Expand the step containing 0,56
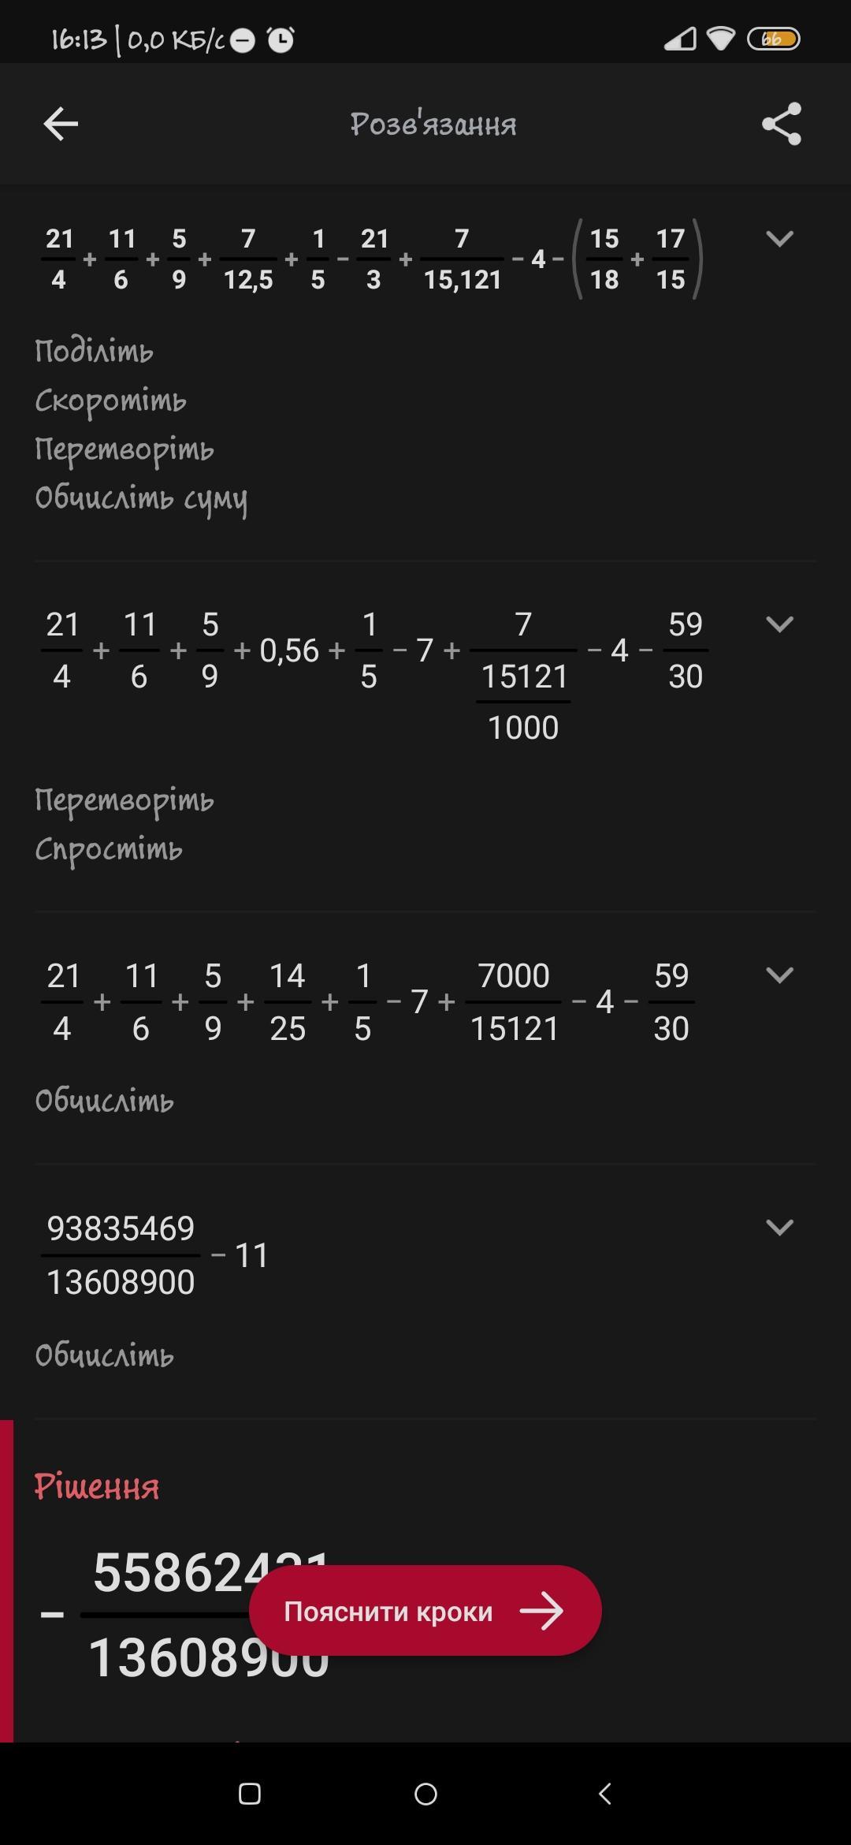 coord(779,624)
